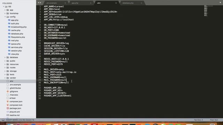
Task: Change the Tab Size: 4 setting
Action: coord(198,120)
